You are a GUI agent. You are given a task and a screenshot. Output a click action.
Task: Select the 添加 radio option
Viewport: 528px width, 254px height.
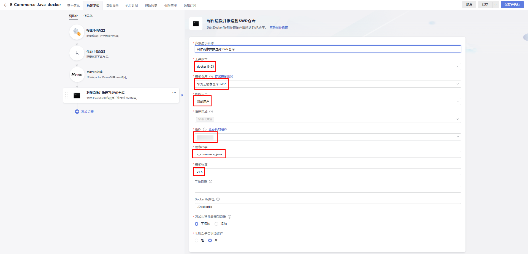tap(216, 224)
